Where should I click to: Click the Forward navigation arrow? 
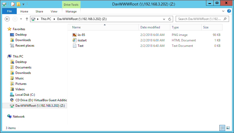click(15, 19)
